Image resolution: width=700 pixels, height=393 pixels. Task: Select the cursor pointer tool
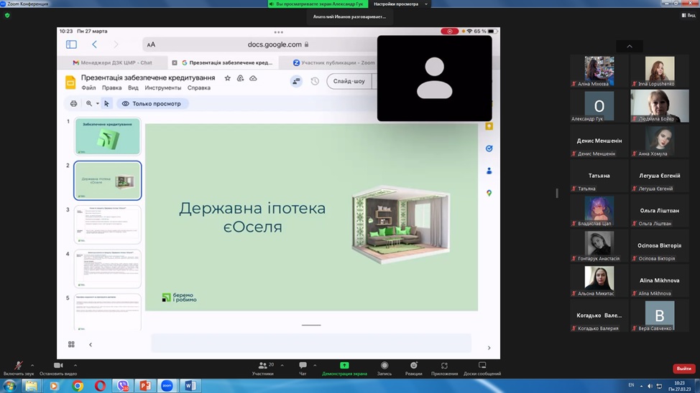pyautogui.click(x=106, y=103)
